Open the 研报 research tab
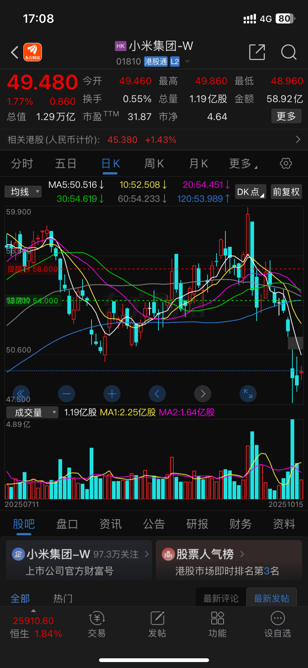The image size is (308, 668). pyautogui.click(x=197, y=524)
